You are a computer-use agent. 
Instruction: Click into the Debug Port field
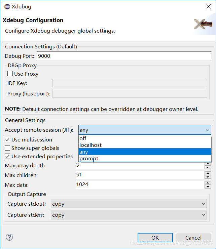(124, 56)
